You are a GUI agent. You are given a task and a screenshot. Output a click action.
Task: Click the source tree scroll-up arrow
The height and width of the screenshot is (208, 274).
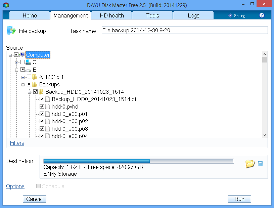(265, 54)
